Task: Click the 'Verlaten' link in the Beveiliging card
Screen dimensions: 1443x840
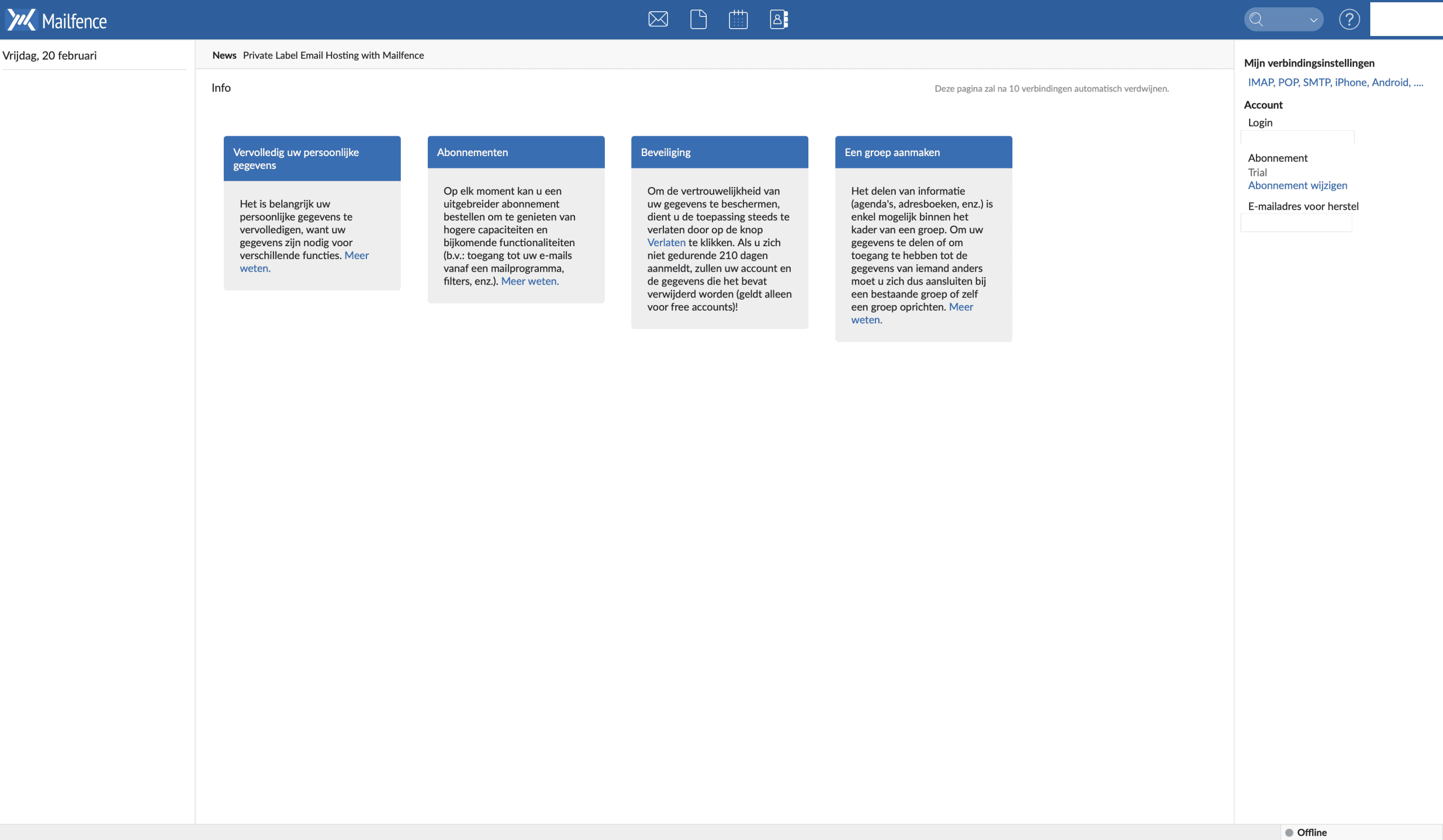Action: 666,242
